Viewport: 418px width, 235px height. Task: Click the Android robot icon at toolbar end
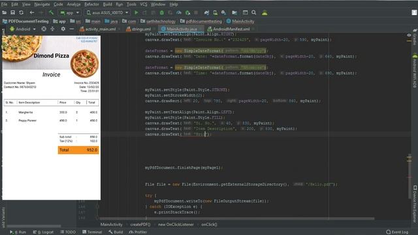[265, 12]
